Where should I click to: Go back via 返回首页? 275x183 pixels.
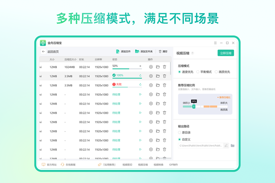coord(50,52)
